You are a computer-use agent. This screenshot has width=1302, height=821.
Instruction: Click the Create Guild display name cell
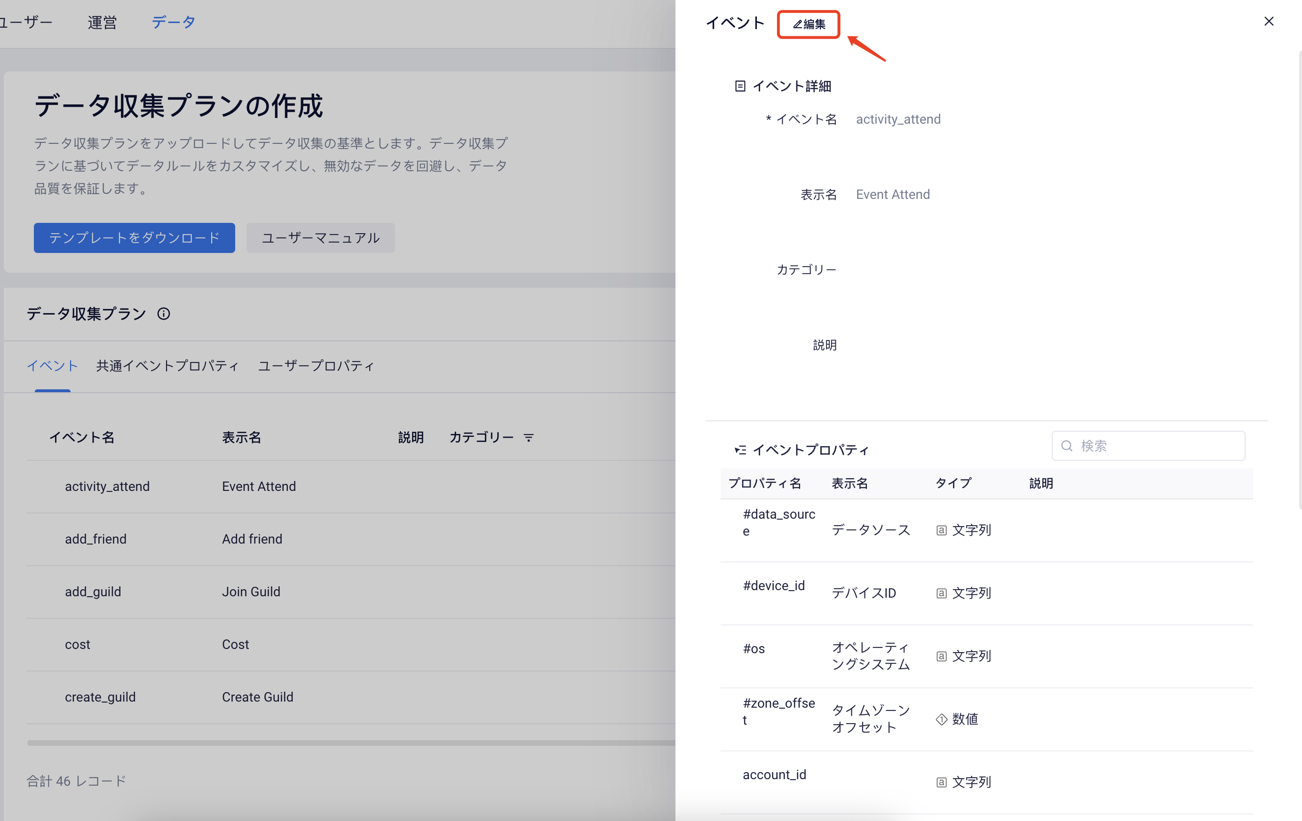click(257, 697)
